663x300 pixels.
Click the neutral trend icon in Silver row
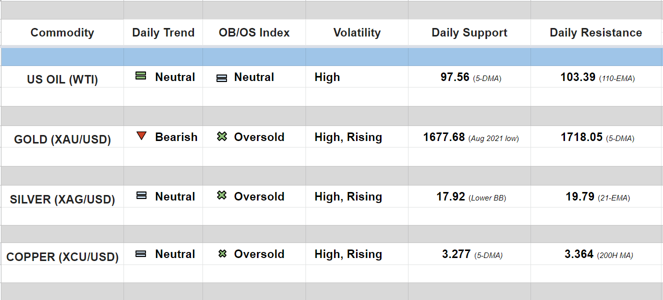(x=141, y=195)
